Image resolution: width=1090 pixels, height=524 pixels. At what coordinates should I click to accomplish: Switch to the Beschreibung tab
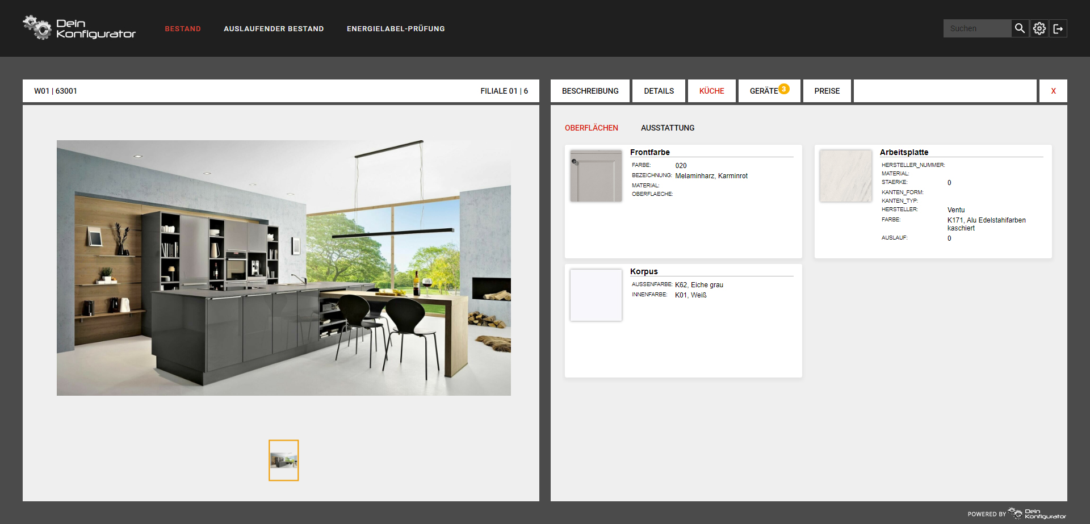click(x=590, y=91)
